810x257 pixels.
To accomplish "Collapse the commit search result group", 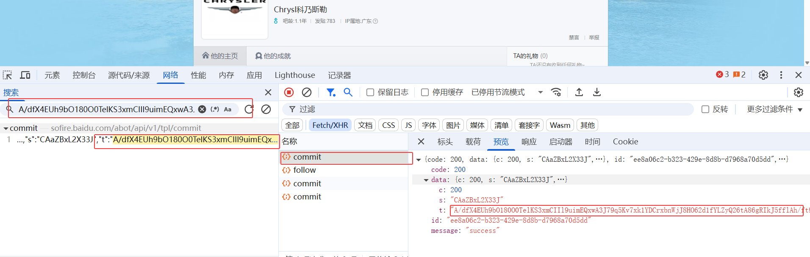I will tap(6, 128).
